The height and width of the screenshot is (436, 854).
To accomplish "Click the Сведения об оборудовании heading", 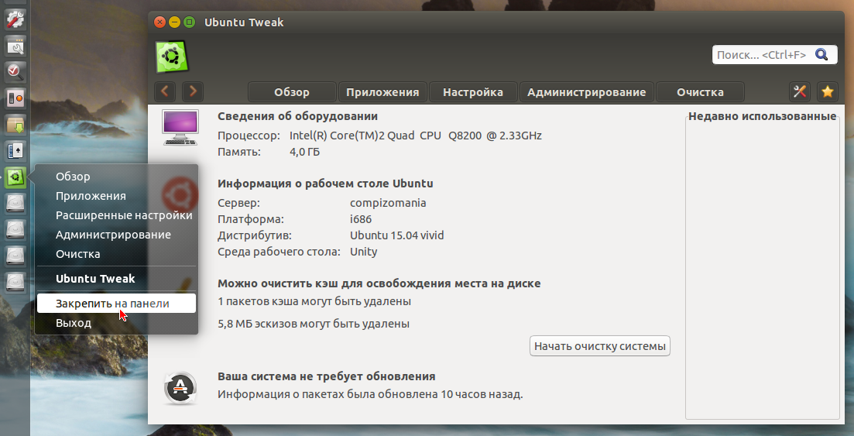I will click(297, 116).
